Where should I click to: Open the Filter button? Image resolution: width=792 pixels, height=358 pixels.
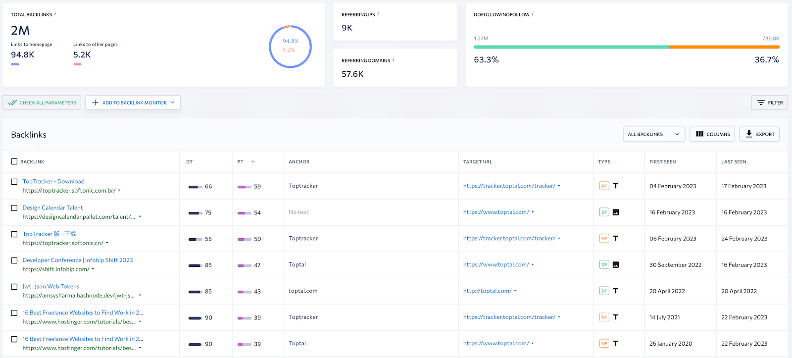click(769, 102)
